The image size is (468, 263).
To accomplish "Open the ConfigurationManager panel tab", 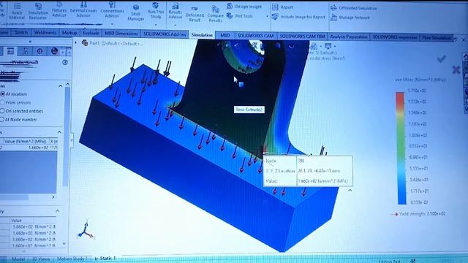I will [26, 51].
